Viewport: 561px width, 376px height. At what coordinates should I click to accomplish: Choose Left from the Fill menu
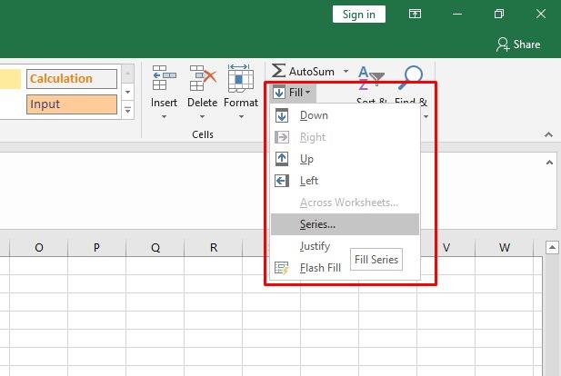pos(345,181)
